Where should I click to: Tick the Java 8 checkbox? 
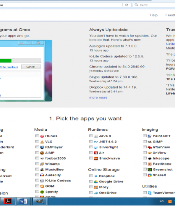pos(91,136)
